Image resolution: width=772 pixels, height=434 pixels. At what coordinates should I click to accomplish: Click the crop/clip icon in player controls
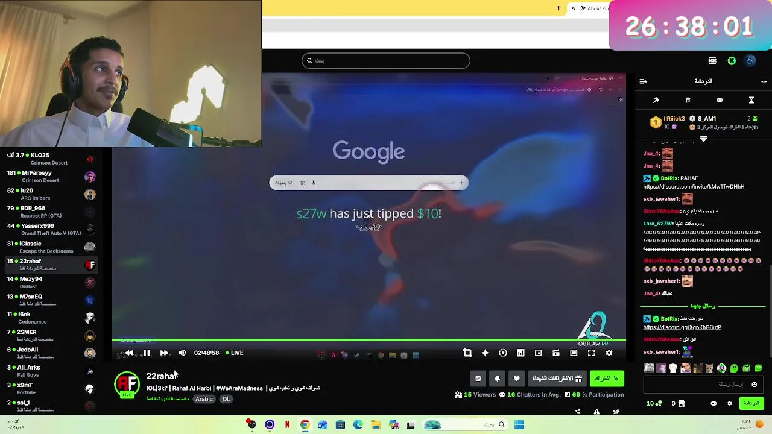coord(467,353)
